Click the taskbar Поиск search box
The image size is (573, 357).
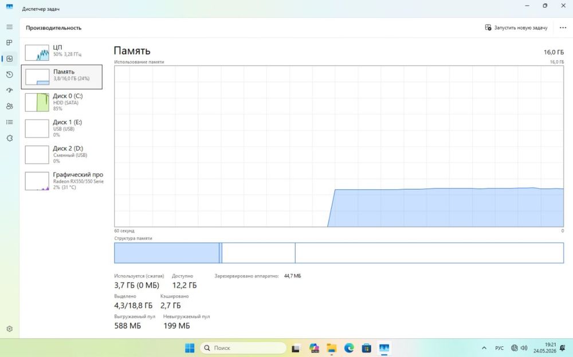coord(243,348)
